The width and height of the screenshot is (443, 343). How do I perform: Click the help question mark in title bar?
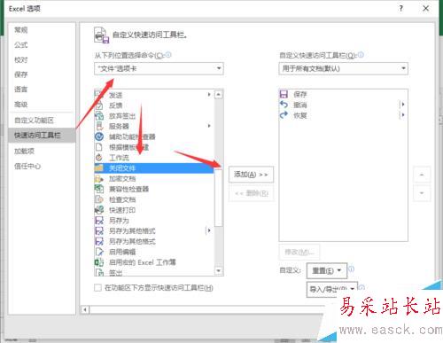pyautogui.click(x=400, y=8)
